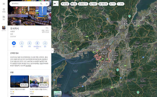Select the ATM filter chip
This screenshot has height=97, width=157.
(120, 4)
